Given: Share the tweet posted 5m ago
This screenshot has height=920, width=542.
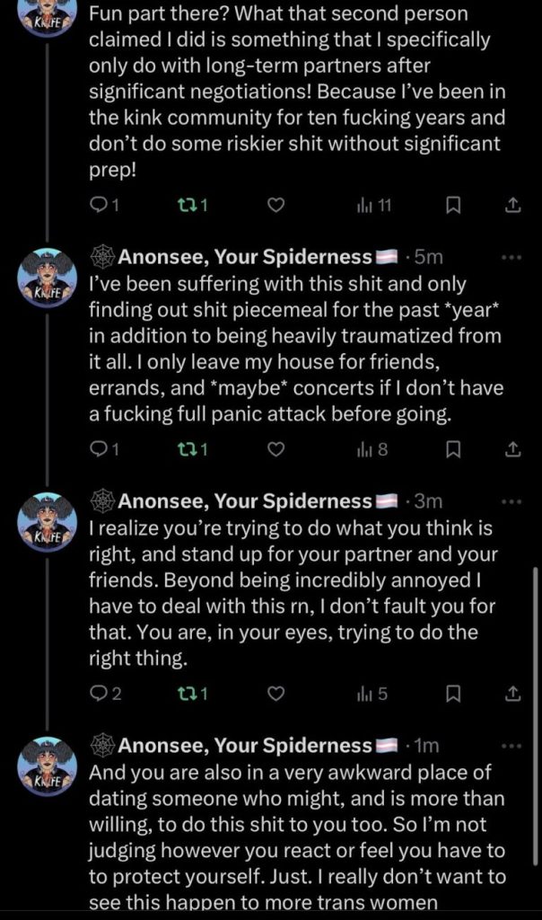Looking at the screenshot, I should pyautogui.click(x=512, y=449).
